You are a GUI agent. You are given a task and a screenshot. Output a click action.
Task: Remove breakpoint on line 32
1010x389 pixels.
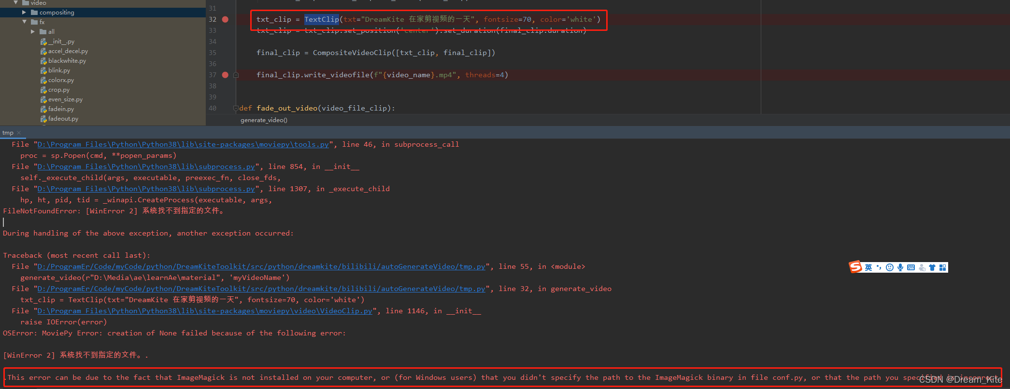click(x=225, y=19)
